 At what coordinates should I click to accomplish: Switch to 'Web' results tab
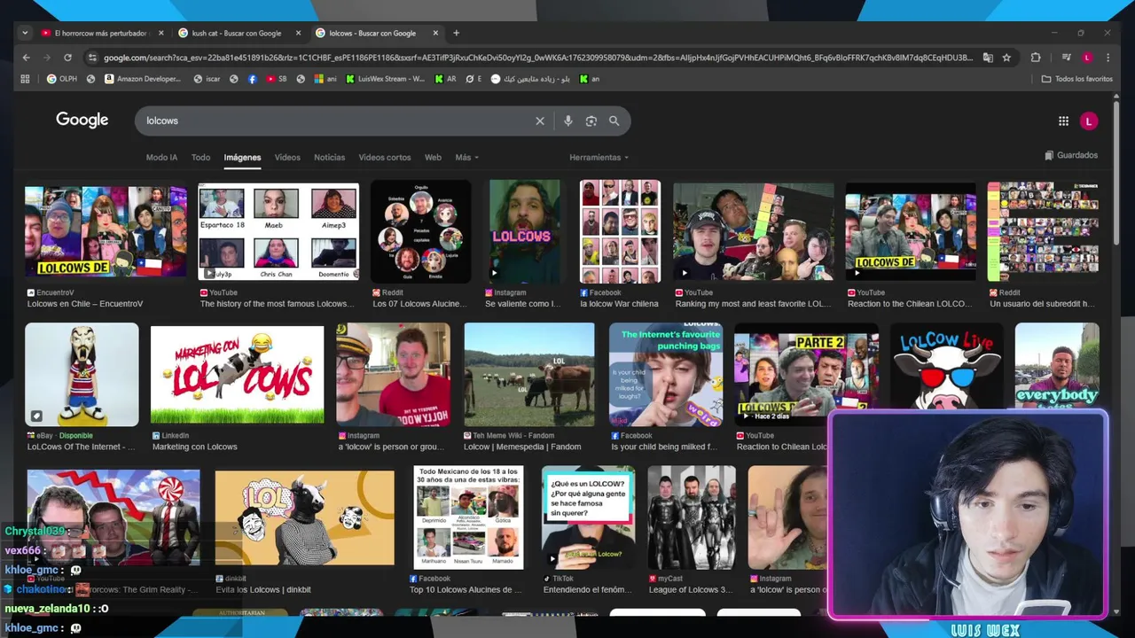tap(433, 157)
